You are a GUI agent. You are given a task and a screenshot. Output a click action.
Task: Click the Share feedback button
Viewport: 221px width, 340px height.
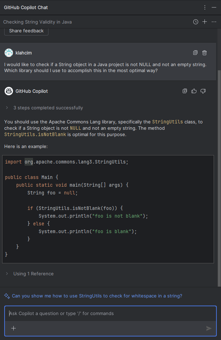click(26, 31)
